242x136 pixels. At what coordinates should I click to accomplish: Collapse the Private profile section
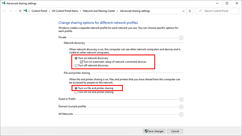[x=181, y=38]
